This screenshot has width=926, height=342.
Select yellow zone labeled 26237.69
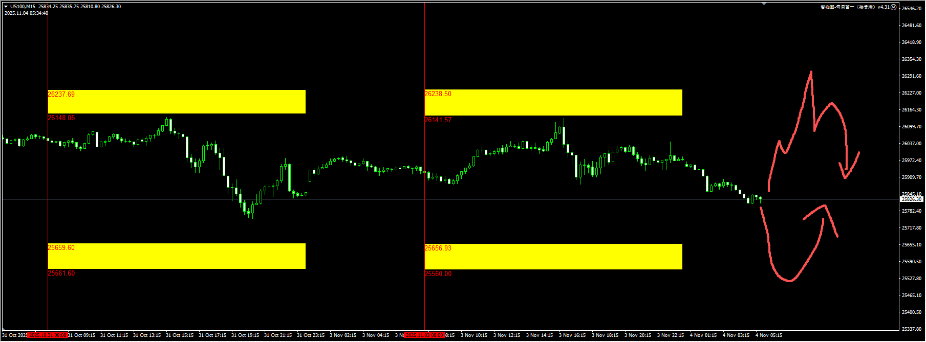177,102
